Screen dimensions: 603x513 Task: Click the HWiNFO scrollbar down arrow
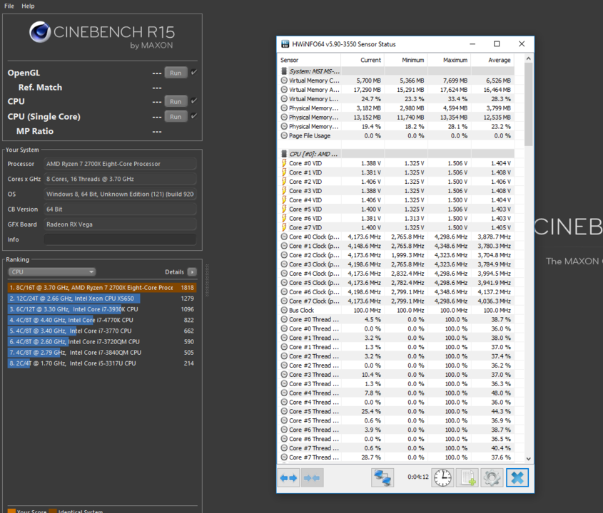click(x=528, y=458)
